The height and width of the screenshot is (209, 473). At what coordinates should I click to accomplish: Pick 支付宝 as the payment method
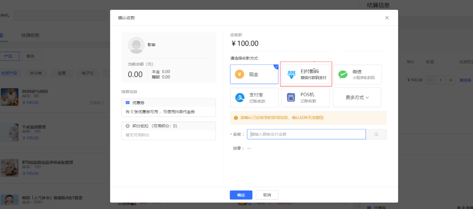point(254,98)
